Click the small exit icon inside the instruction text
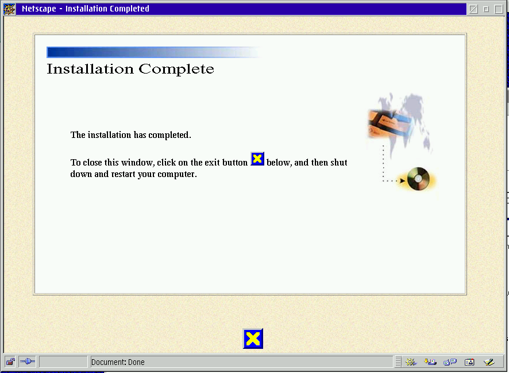Image resolution: width=509 pixels, height=373 pixels. pyautogui.click(x=257, y=159)
